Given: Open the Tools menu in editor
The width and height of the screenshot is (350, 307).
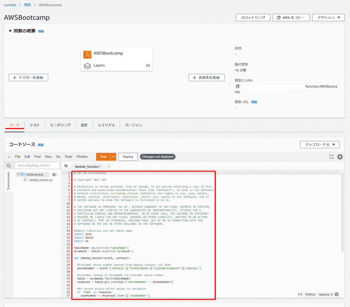Looking at the screenshot, I should click(x=68, y=157).
